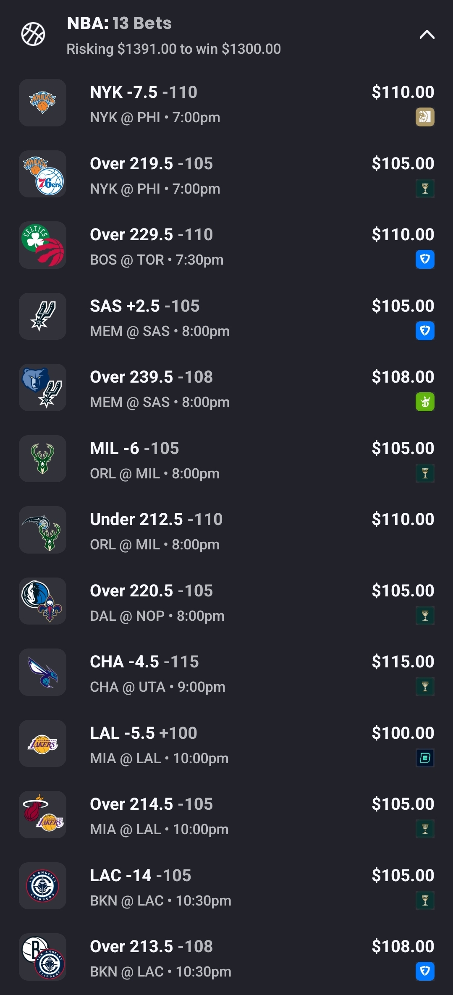Tap sportsbook badge on LAL -5.5 bet
The width and height of the screenshot is (453, 995).
[425, 758]
